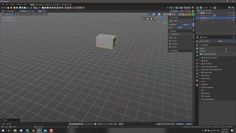
Task: Open the Playback dropdown in timeline
Action: (180, 124)
